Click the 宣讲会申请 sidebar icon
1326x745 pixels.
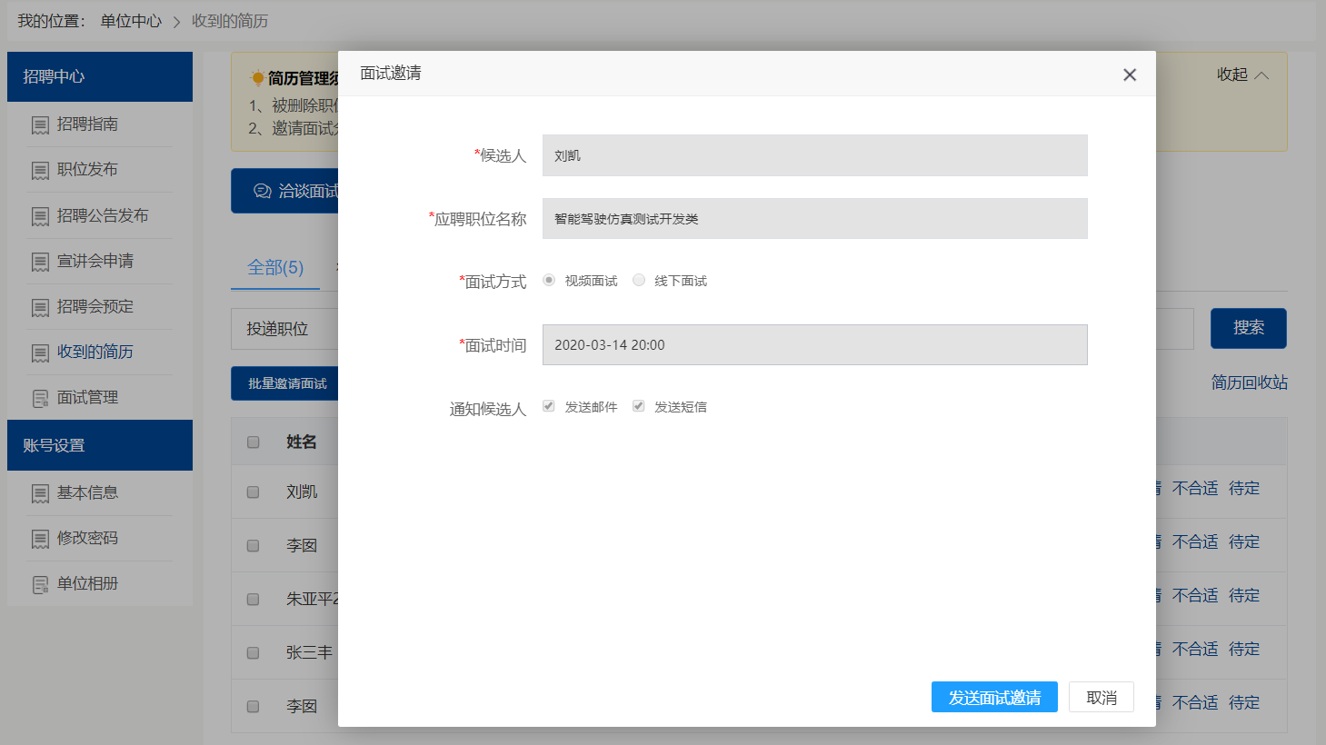click(x=40, y=262)
